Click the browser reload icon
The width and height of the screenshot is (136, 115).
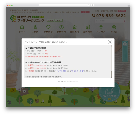click(88, 5)
